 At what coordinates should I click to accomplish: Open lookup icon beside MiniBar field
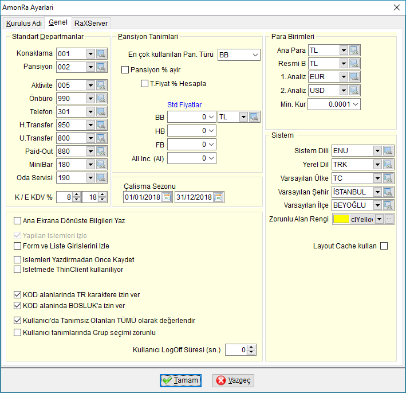tap(101, 165)
